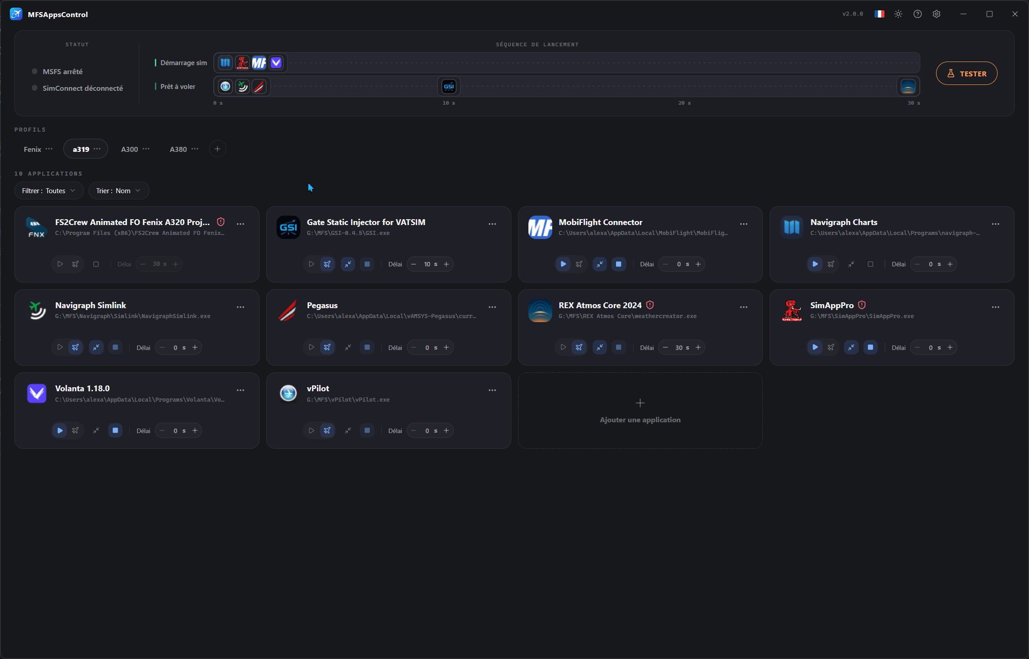1029x659 pixels.
Task: Decrease delay for Gate Static Injector
Action: (x=413, y=264)
